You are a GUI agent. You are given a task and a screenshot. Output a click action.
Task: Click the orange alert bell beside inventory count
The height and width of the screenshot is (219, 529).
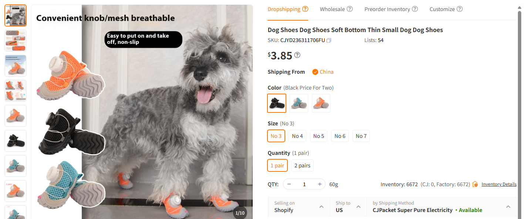[x=475, y=184]
